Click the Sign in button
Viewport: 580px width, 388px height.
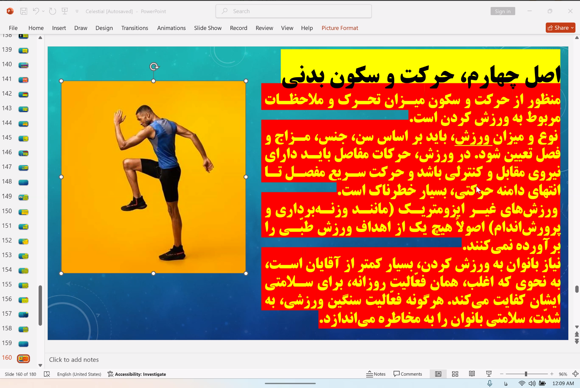point(502,11)
